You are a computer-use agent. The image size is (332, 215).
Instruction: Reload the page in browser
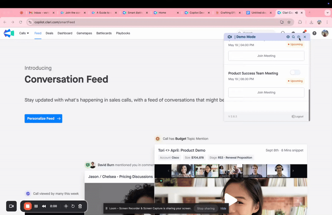coord(20,22)
